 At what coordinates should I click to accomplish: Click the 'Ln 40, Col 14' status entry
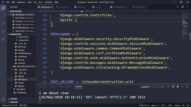144,105
